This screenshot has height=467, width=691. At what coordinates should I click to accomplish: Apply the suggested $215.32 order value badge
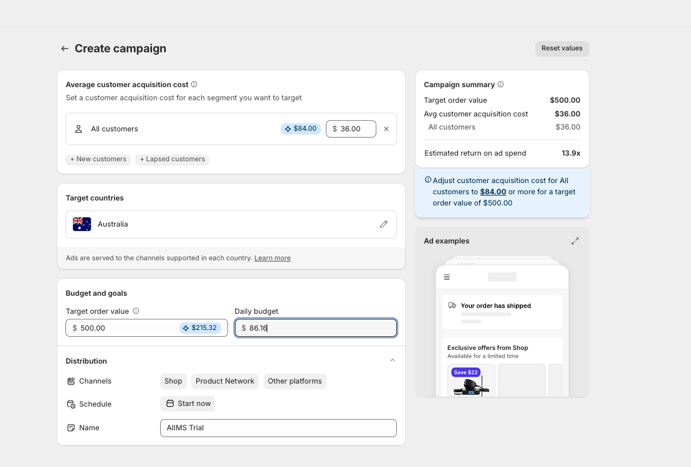click(x=200, y=328)
